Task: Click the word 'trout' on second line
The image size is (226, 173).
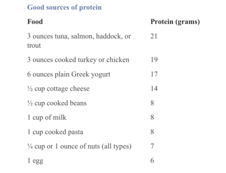Action: coord(34,45)
